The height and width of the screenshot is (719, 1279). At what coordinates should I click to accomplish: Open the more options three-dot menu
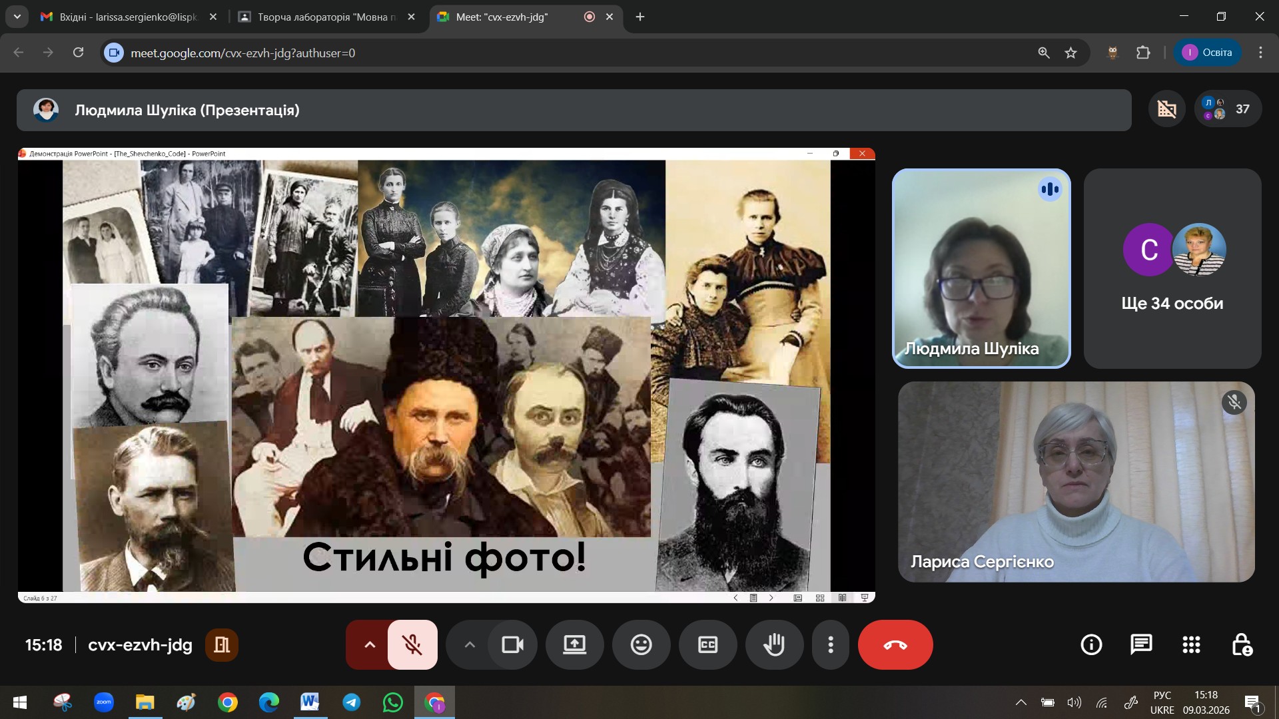pos(830,644)
